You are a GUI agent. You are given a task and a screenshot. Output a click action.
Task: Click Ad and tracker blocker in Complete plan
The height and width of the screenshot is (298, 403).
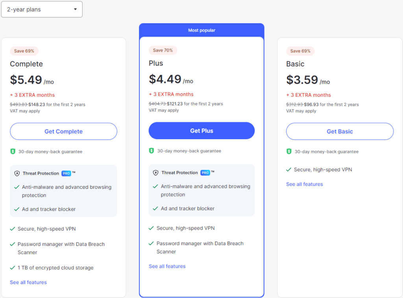pyautogui.click(x=49, y=209)
